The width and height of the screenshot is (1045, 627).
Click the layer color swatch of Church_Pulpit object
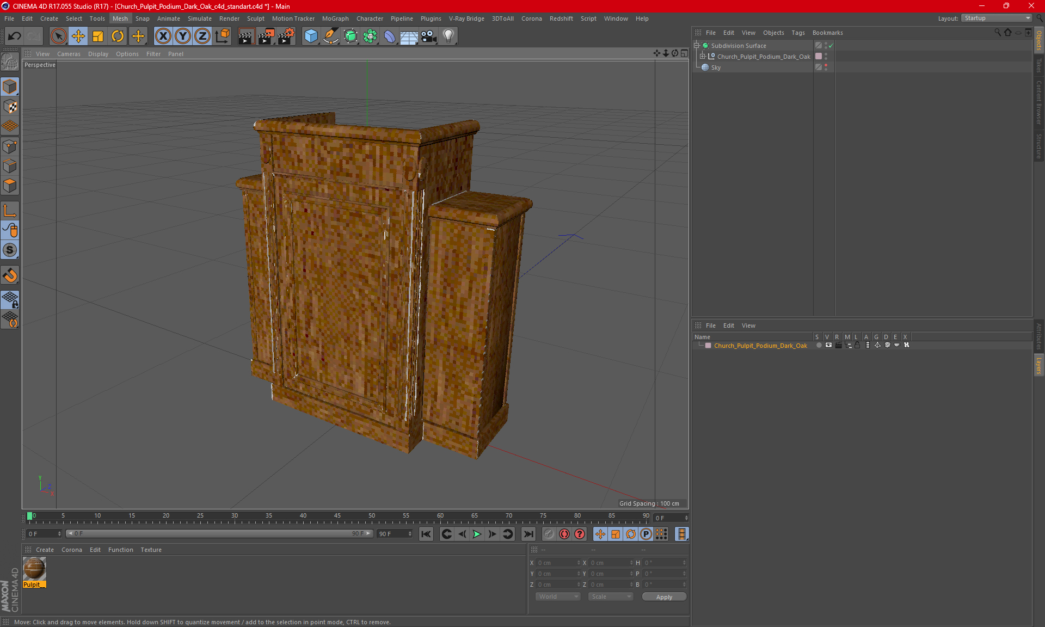click(819, 57)
